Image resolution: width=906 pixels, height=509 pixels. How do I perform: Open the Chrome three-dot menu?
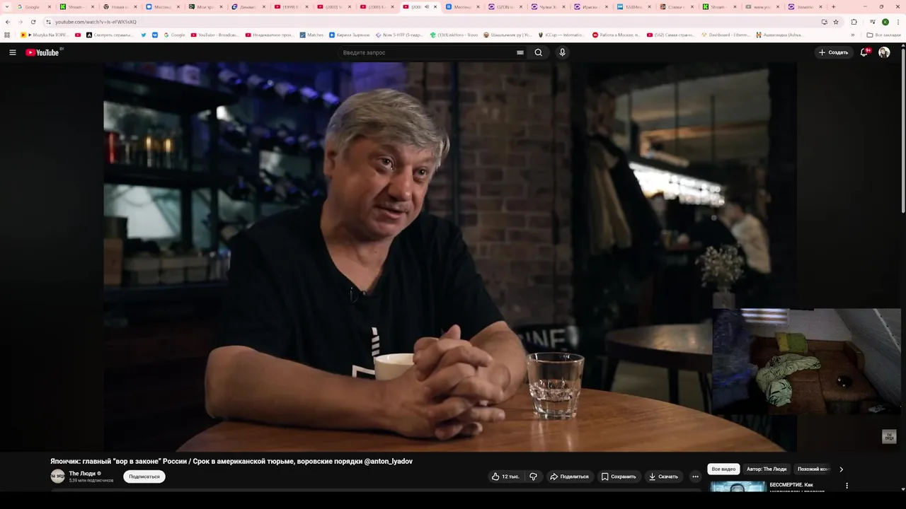[898, 22]
